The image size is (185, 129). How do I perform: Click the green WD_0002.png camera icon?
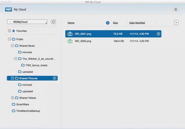[70, 41]
